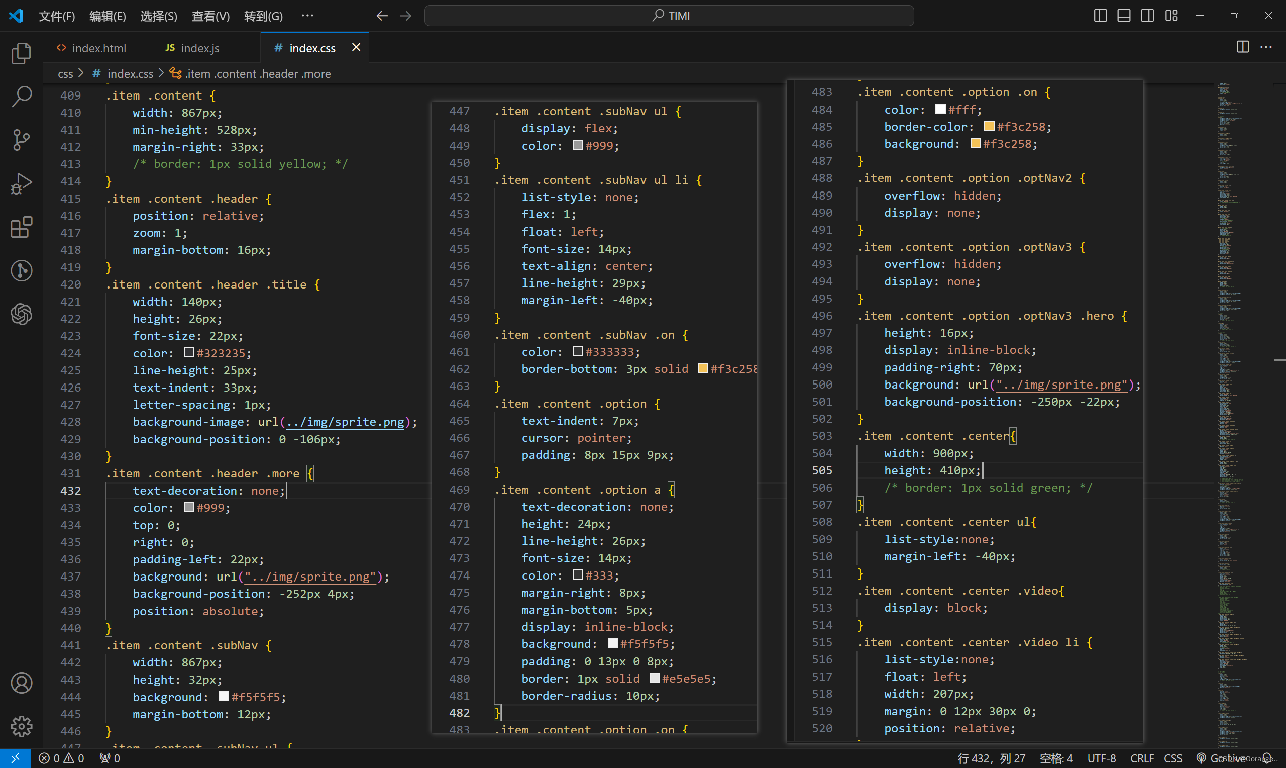Open the Manage gear icon
1286x768 pixels.
point(21,727)
